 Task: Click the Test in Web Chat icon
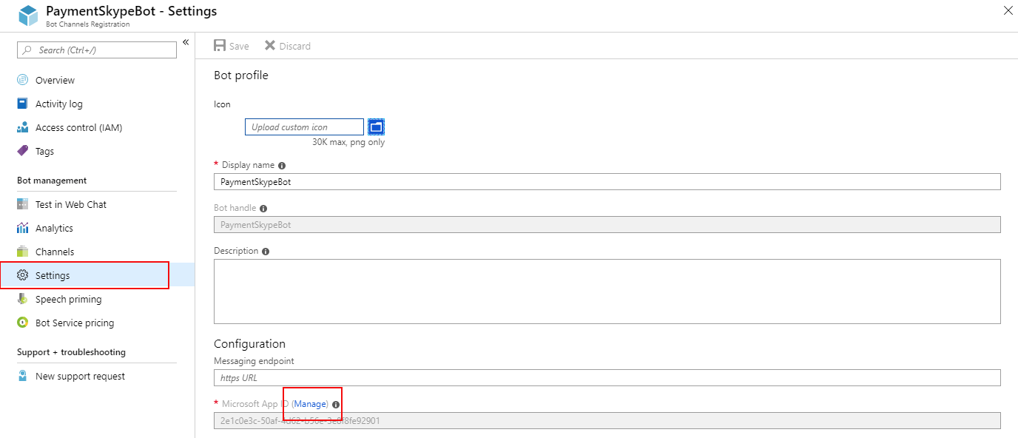tap(22, 204)
